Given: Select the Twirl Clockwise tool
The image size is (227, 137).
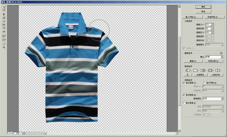Looking at the screenshot, I should [x=4, y=14].
